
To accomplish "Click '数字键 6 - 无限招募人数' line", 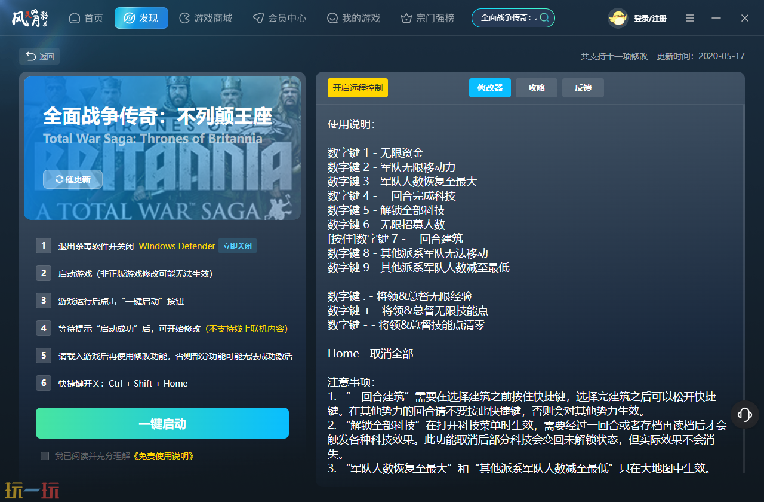I will click(386, 225).
